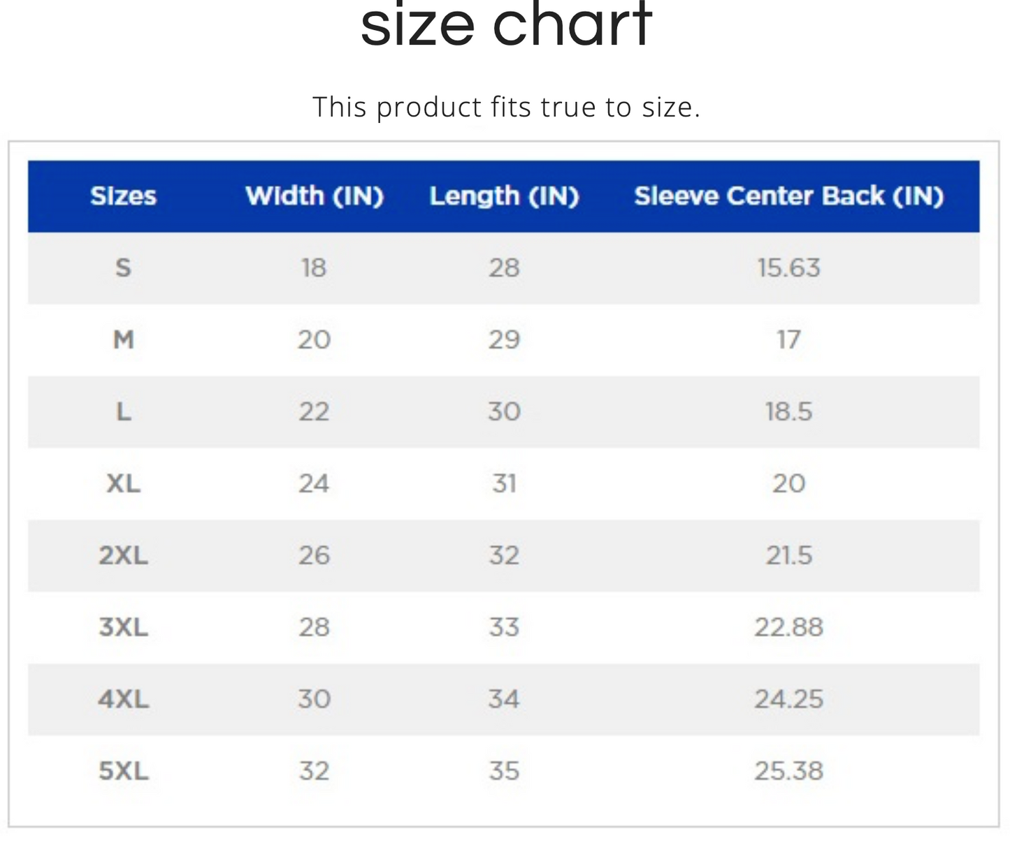This screenshot has width=1010, height=866.
Task: Click the 3XL size row label
Action: point(124,628)
